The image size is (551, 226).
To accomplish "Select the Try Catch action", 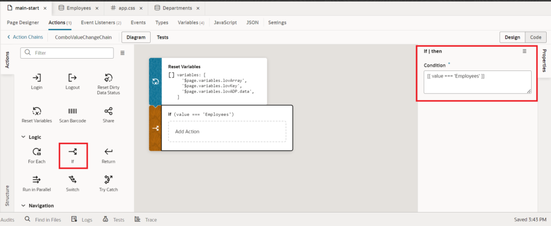I will [x=108, y=183].
